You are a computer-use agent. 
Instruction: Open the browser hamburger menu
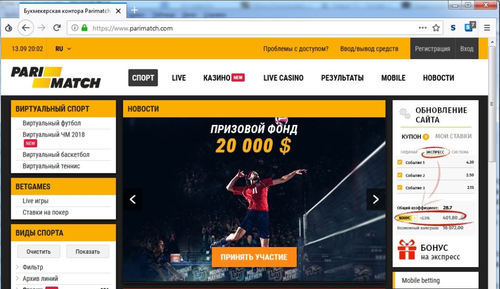(x=487, y=28)
